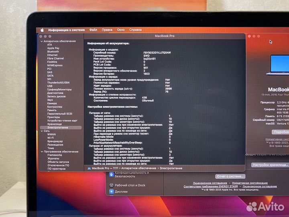Collapse the Сеть section
The width and height of the screenshot is (289, 217).
42,131
